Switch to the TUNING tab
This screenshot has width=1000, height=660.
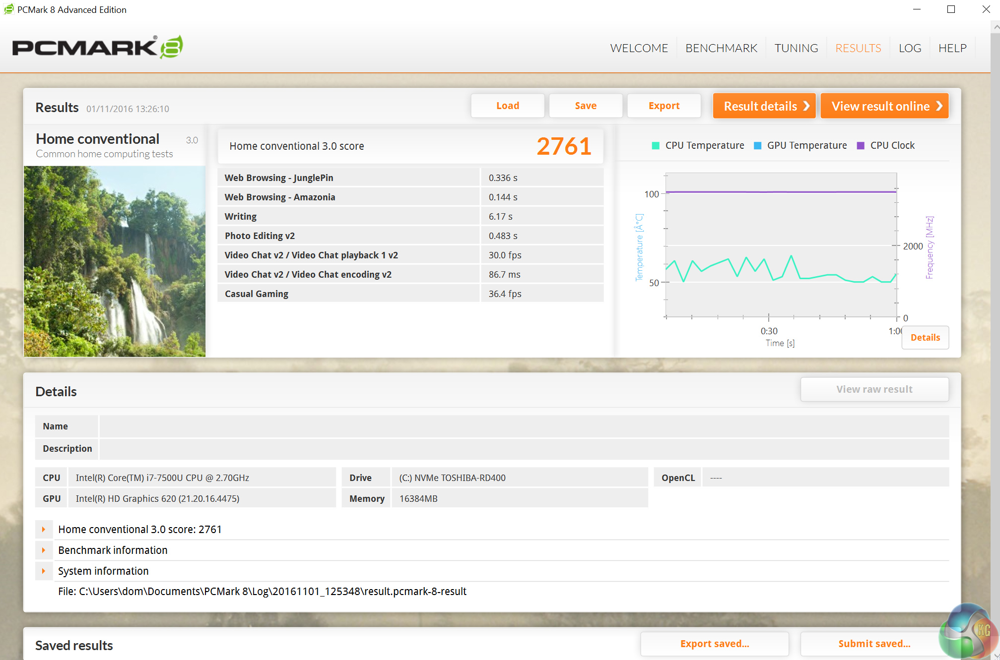[796, 48]
